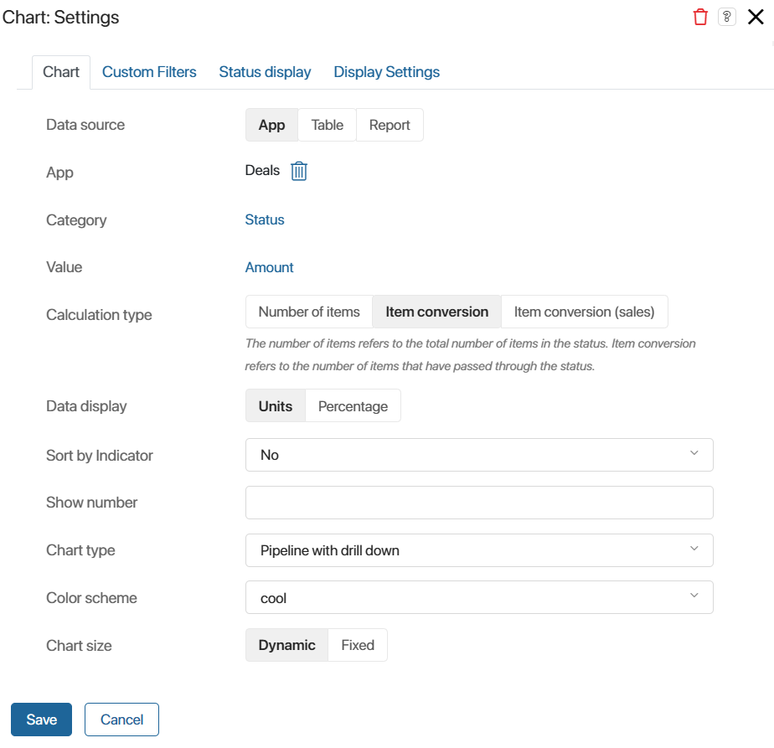Click the Chart: Settings title
774x748 pixels.
pos(60,18)
